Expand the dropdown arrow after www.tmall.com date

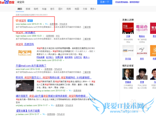point(41,69)
